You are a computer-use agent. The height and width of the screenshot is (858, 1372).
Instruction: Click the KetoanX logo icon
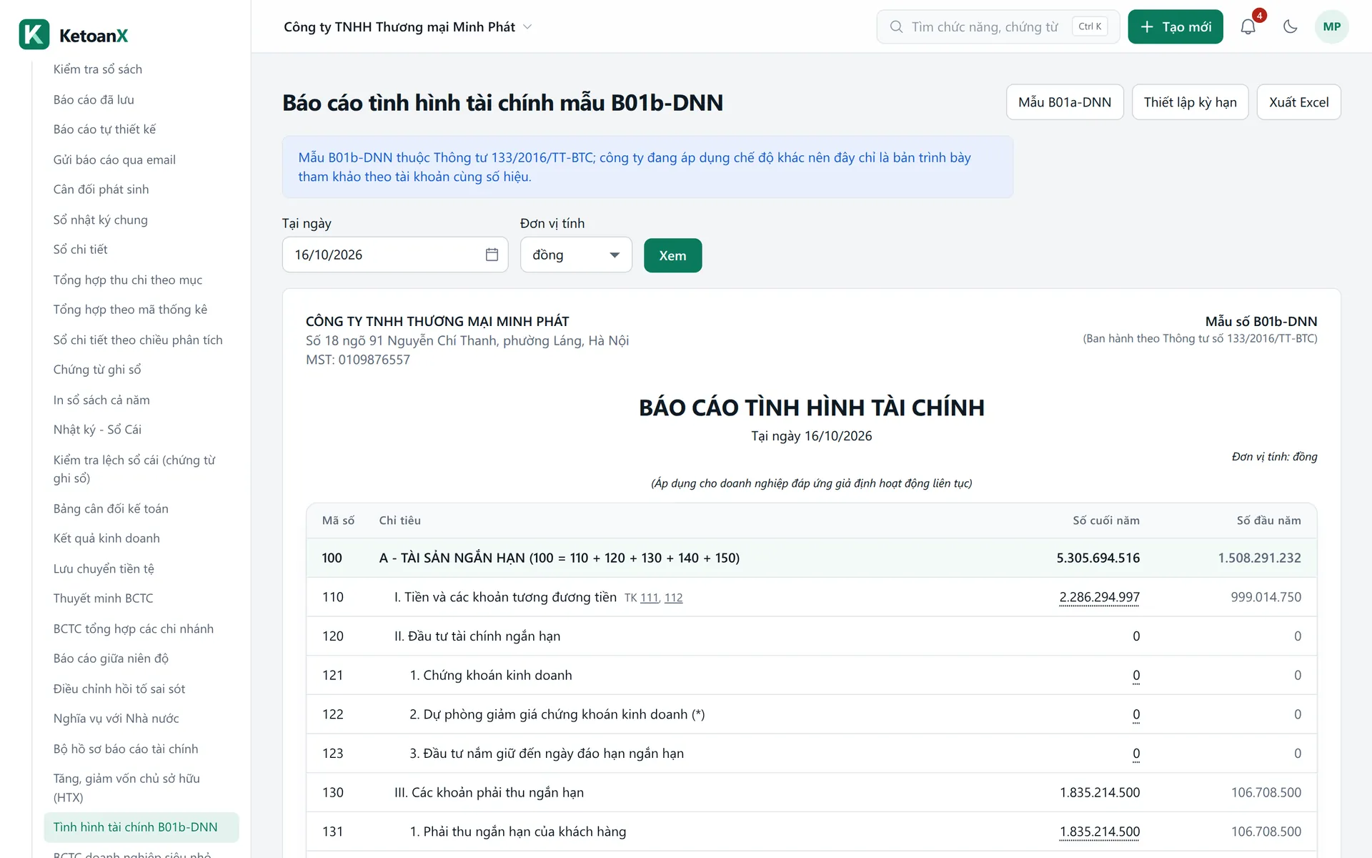point(34,34)
